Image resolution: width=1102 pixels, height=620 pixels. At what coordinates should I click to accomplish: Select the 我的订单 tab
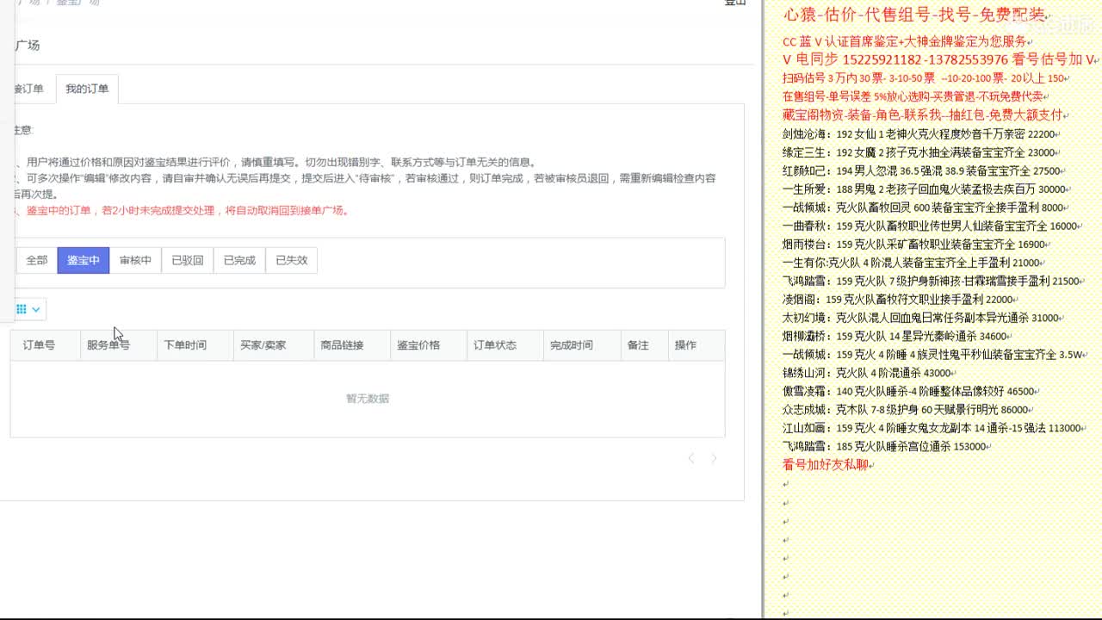click(87, 89)
